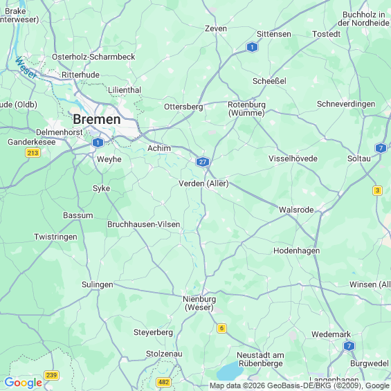Viewport: 391px width, 391px height.
Task: Click the yellow 6 road shield
Action: click(x=221, y=328)
